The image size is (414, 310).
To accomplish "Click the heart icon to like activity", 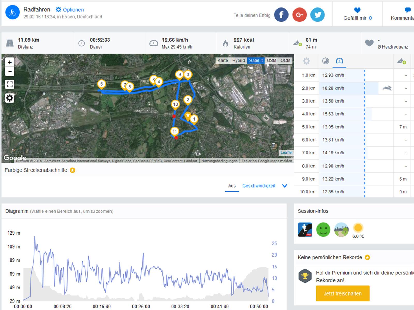I will 357,10.
